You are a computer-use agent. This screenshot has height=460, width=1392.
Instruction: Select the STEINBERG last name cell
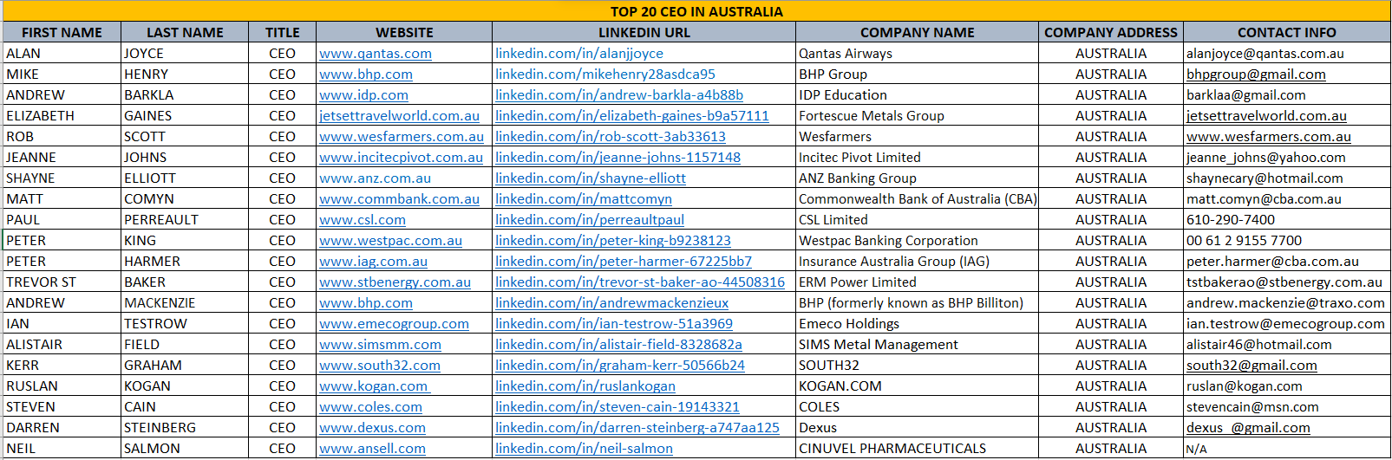[x=185, y=428]
